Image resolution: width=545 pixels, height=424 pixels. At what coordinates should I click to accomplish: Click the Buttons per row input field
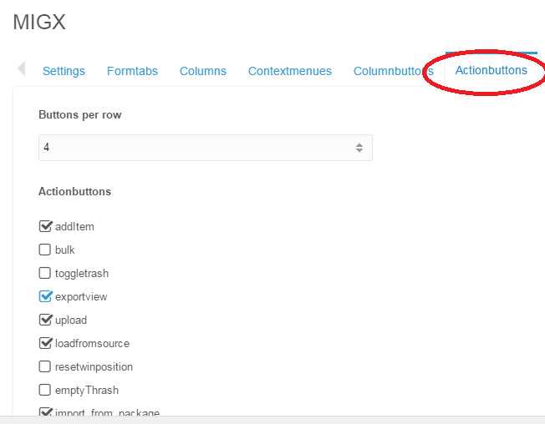[206, 148]
